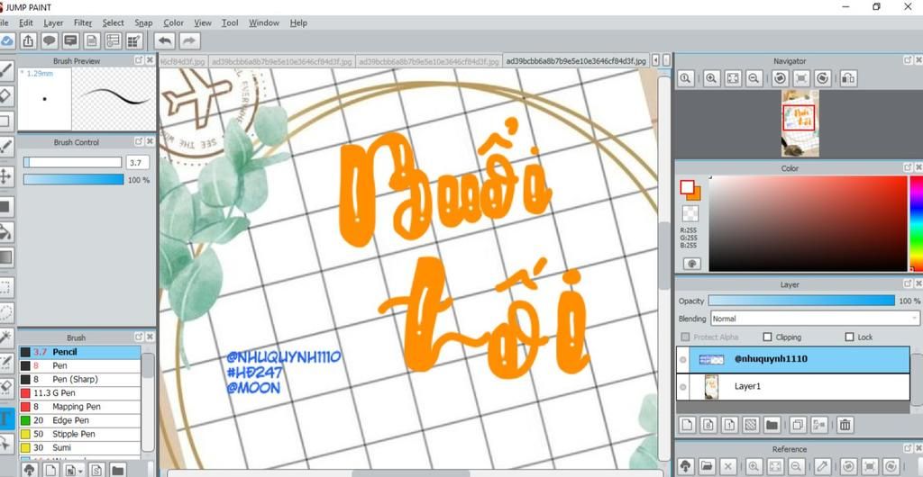The height and width of the screenshot is (477, 923).
Task: Select the Sumi brush
Action: click(x=79, y=447)
